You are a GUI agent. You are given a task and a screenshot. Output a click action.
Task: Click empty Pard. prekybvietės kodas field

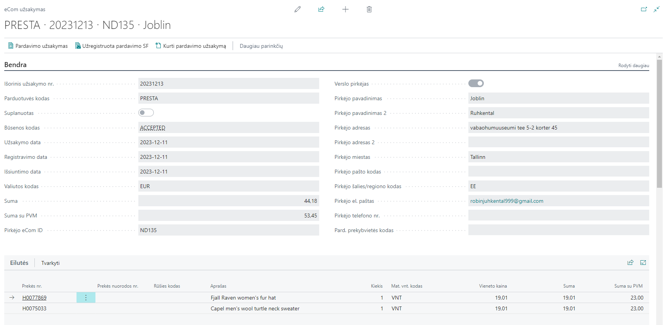tap(559, 230)
